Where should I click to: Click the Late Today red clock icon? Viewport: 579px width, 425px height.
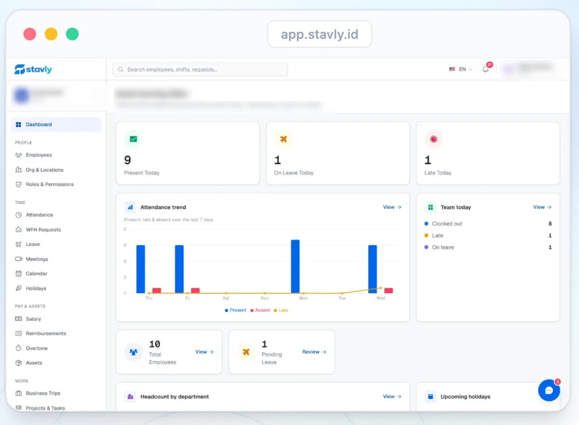point(433,139)
